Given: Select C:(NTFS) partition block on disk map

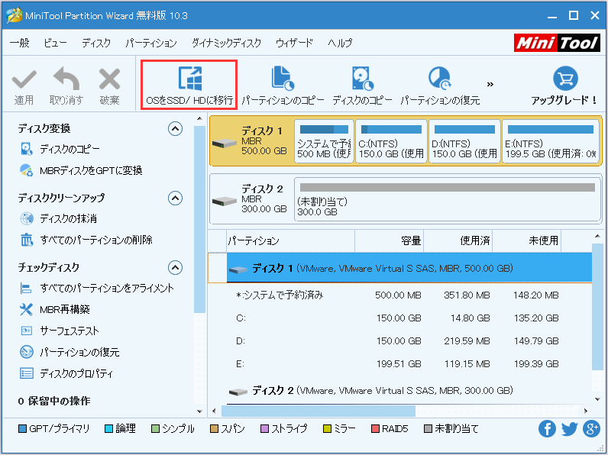Looking at the screenshot, I should pyautogui.click(x=391, y=141).
